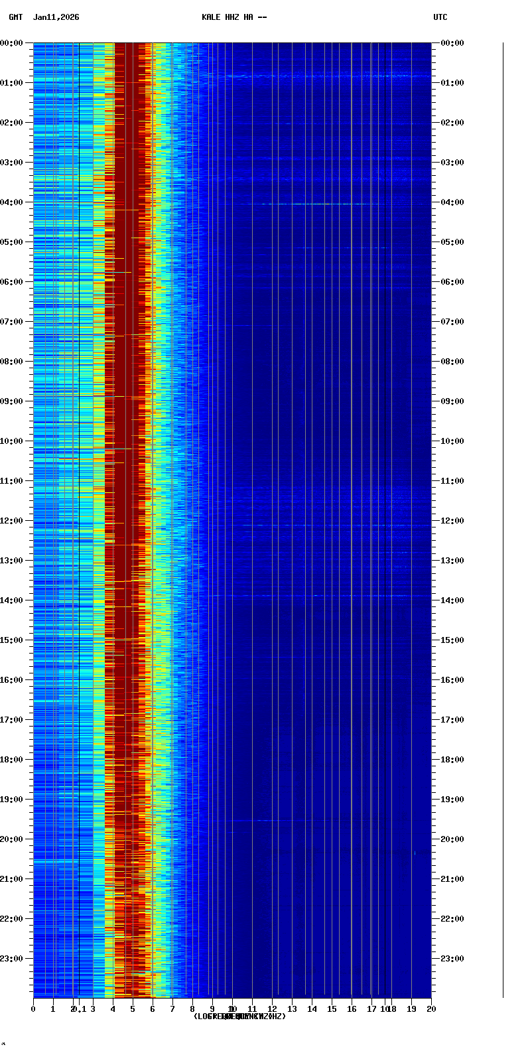
Task: Click the 01:00 time label on left axis
Action: click(12, 83)
